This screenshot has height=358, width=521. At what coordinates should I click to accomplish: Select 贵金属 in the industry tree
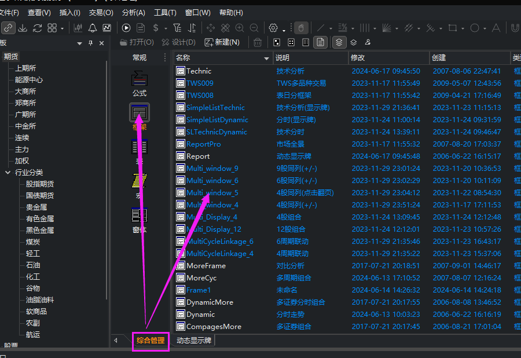coord(36,207)
